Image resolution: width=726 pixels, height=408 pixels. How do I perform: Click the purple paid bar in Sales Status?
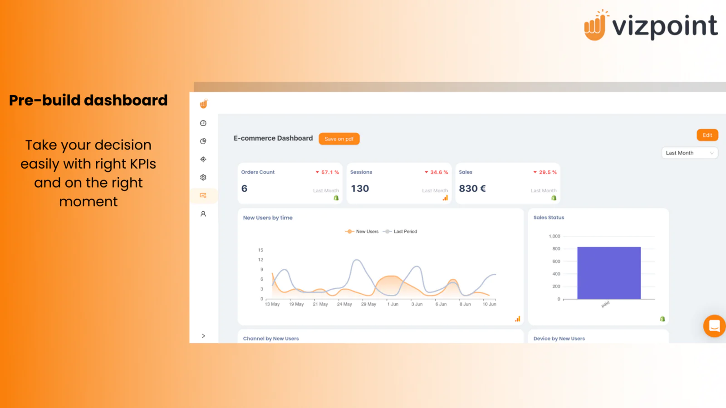(609, 273)
